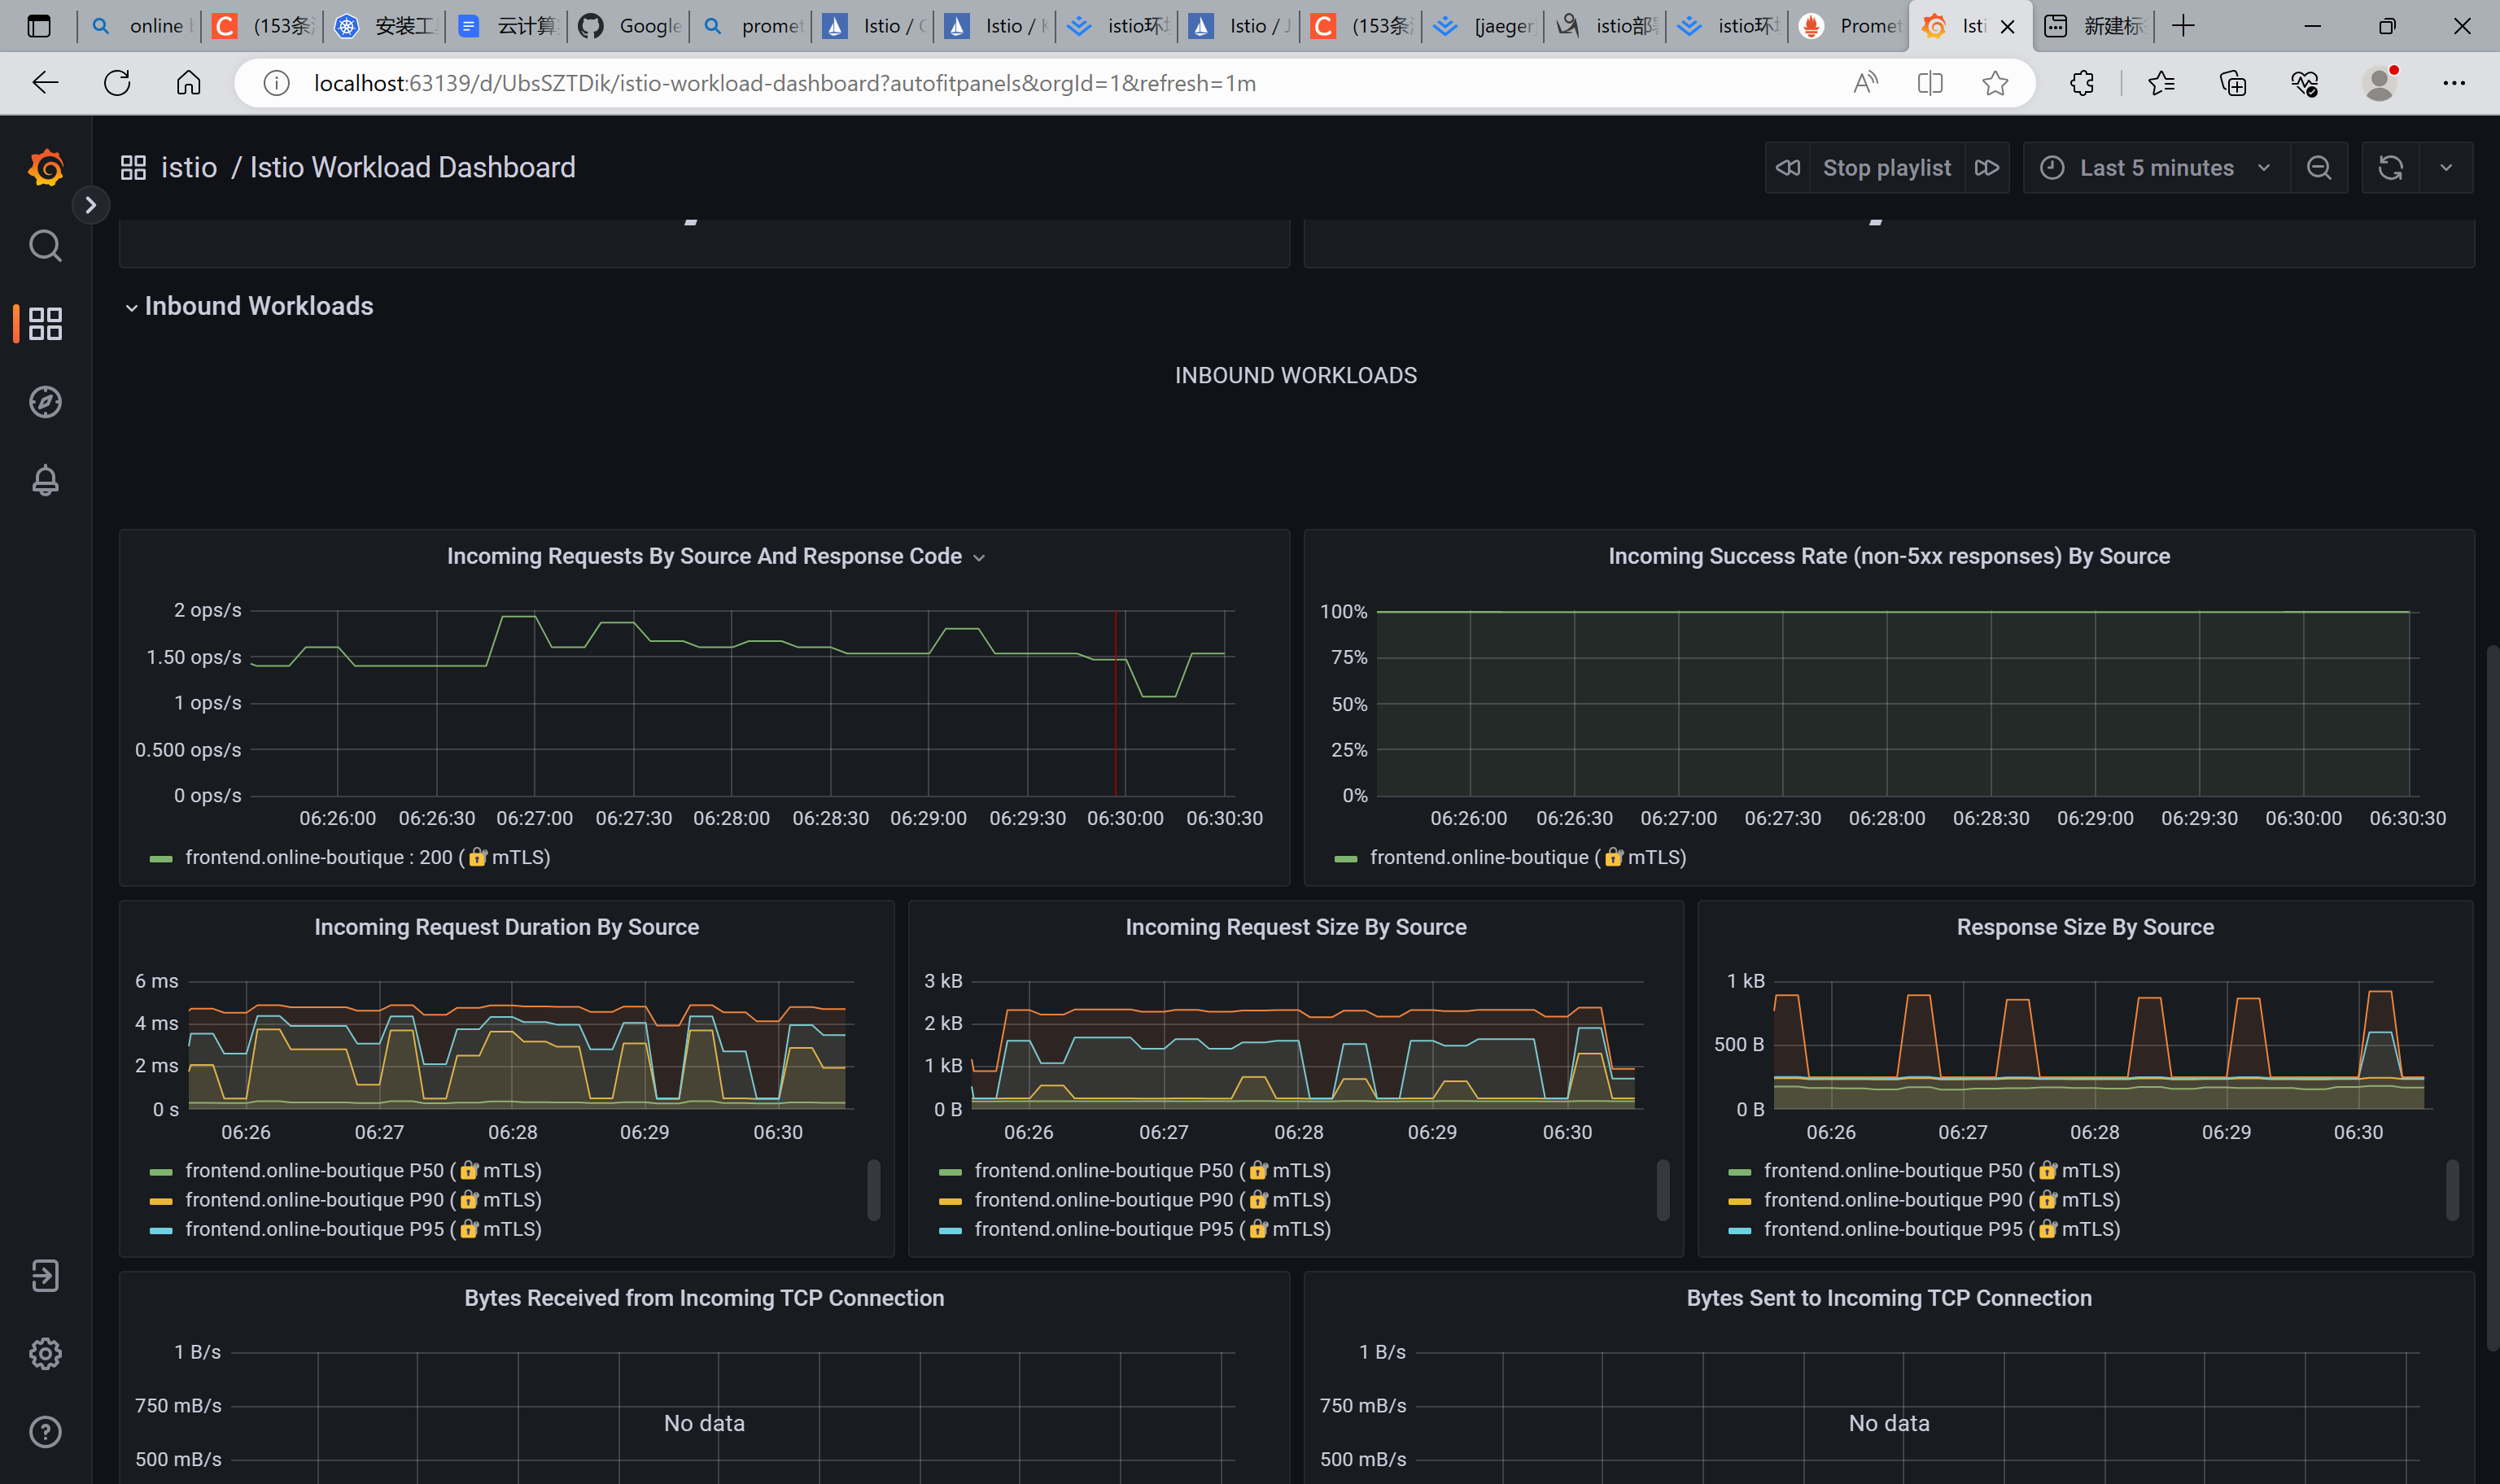Viewport: 2500px width, 1484px height.
Task: Open the Dashboards icon in sidebar
Action: coord(45,323)
